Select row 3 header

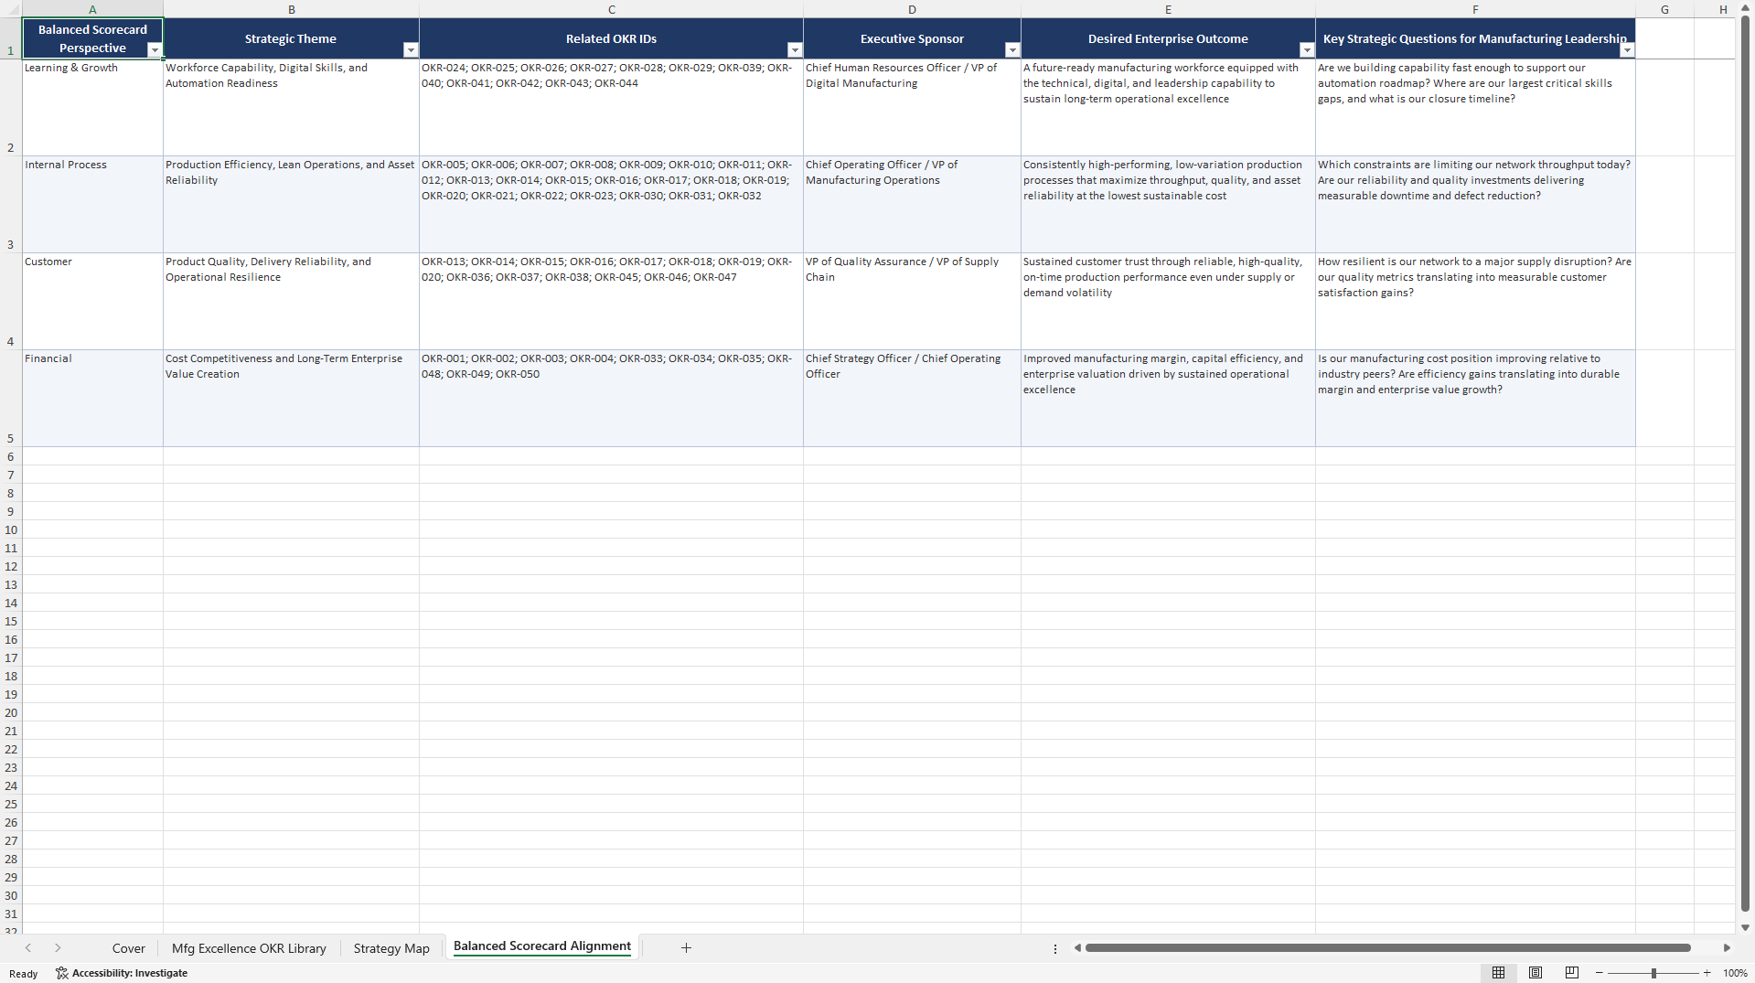point(10,205)
